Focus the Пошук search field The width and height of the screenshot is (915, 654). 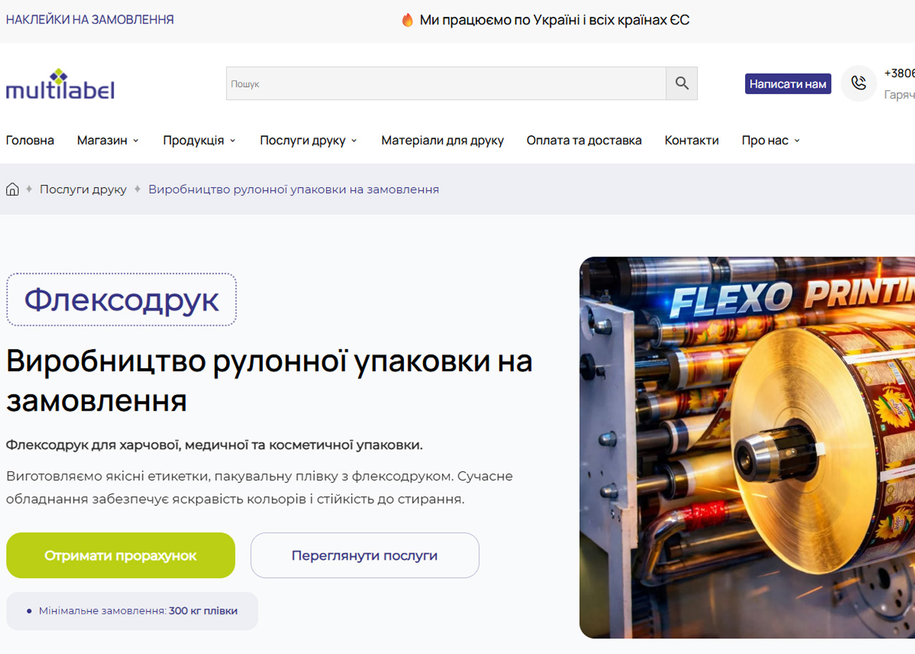pos(446,83)
